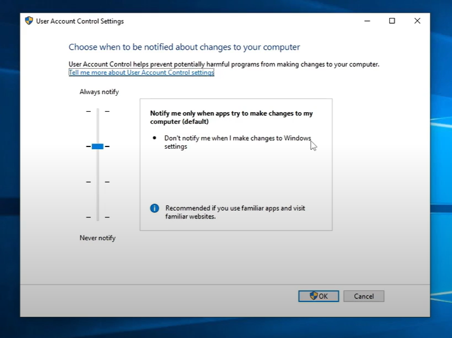Image resolution: width=452 pixels, height=338 pixels.
Task: Maximize the User Account Control Settings window
Action: click(392, 21)
